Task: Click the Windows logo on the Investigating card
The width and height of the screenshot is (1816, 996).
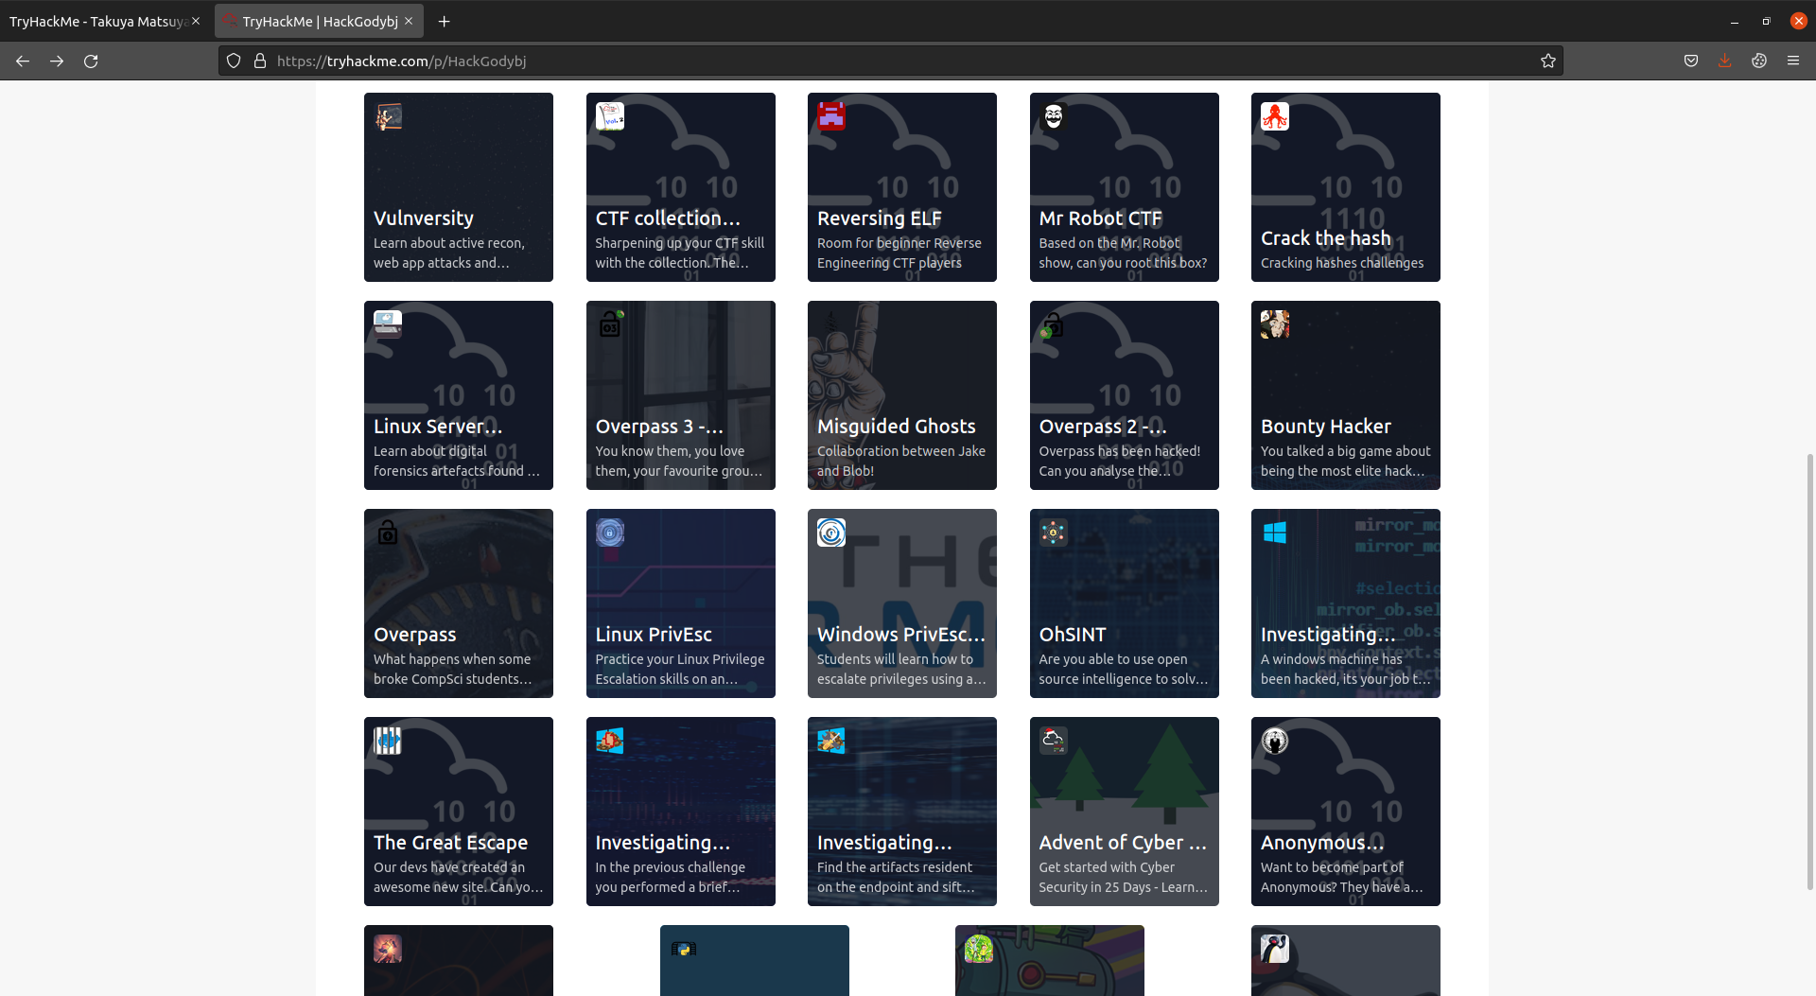Action: click(1274, 533)
